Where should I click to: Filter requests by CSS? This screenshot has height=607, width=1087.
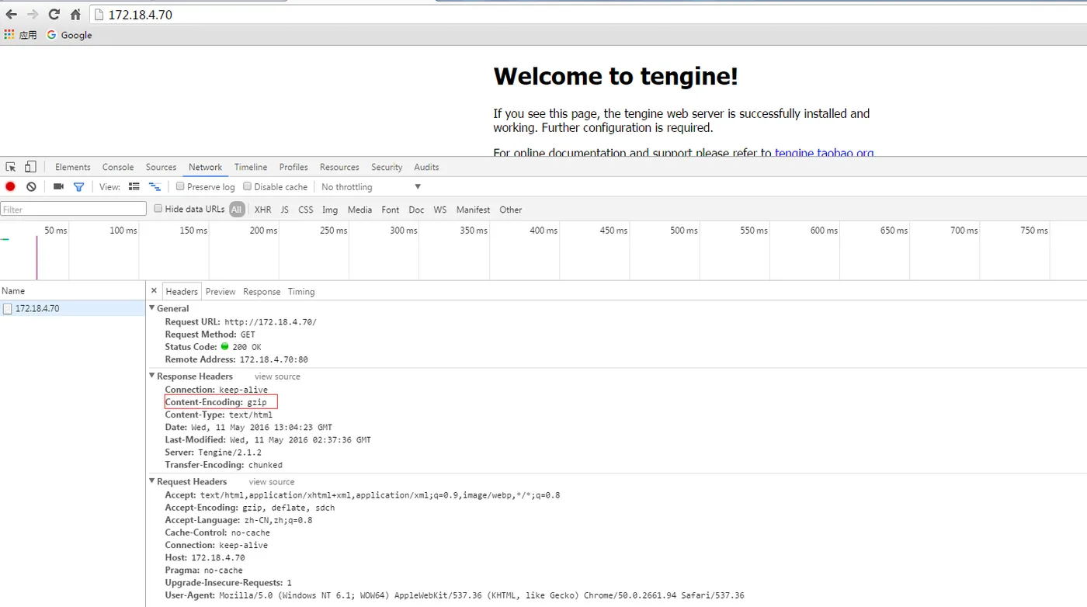coord(306,210)
